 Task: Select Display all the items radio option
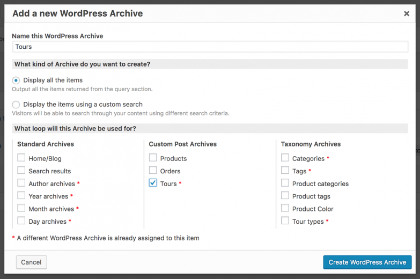point(16,80)
